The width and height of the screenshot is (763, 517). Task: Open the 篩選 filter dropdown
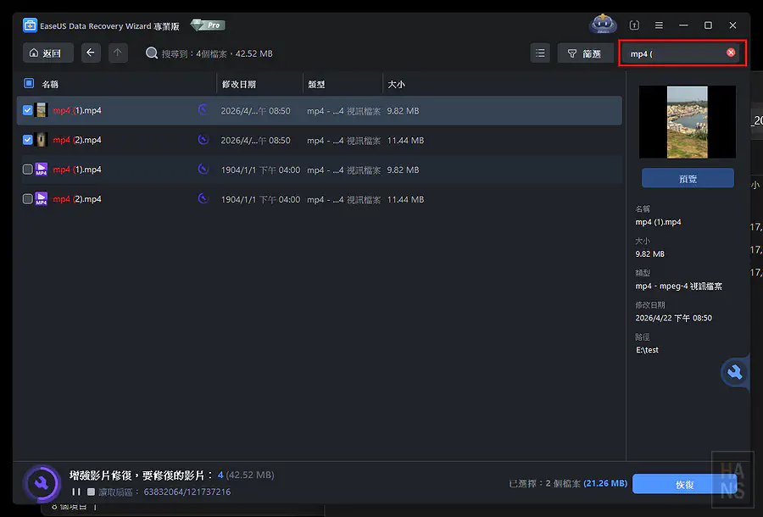point(586,53)
